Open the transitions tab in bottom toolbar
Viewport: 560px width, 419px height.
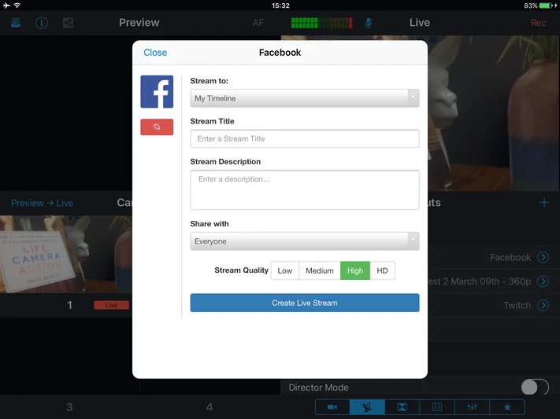pos(402,407)
